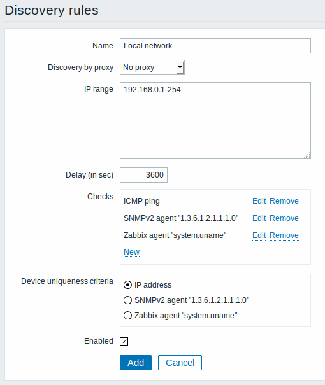This screenshot has height=385, width=325.
Task: Click the dropdown arrow next to No proxy
Action: tap(180, 67)
